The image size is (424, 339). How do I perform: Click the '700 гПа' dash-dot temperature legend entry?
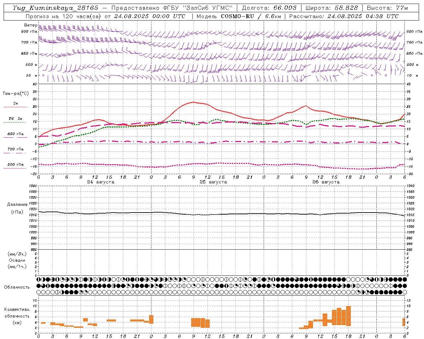[16, 149]
